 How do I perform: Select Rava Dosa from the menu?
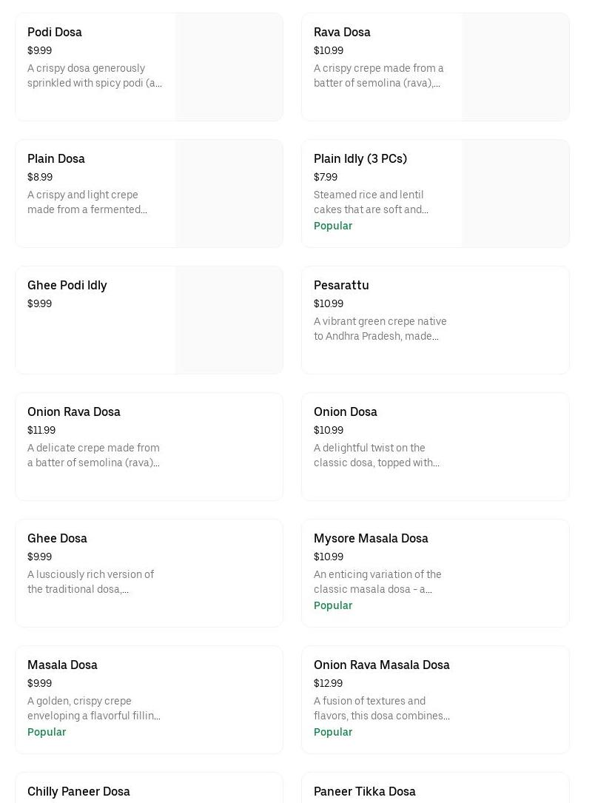click(342, 32)
